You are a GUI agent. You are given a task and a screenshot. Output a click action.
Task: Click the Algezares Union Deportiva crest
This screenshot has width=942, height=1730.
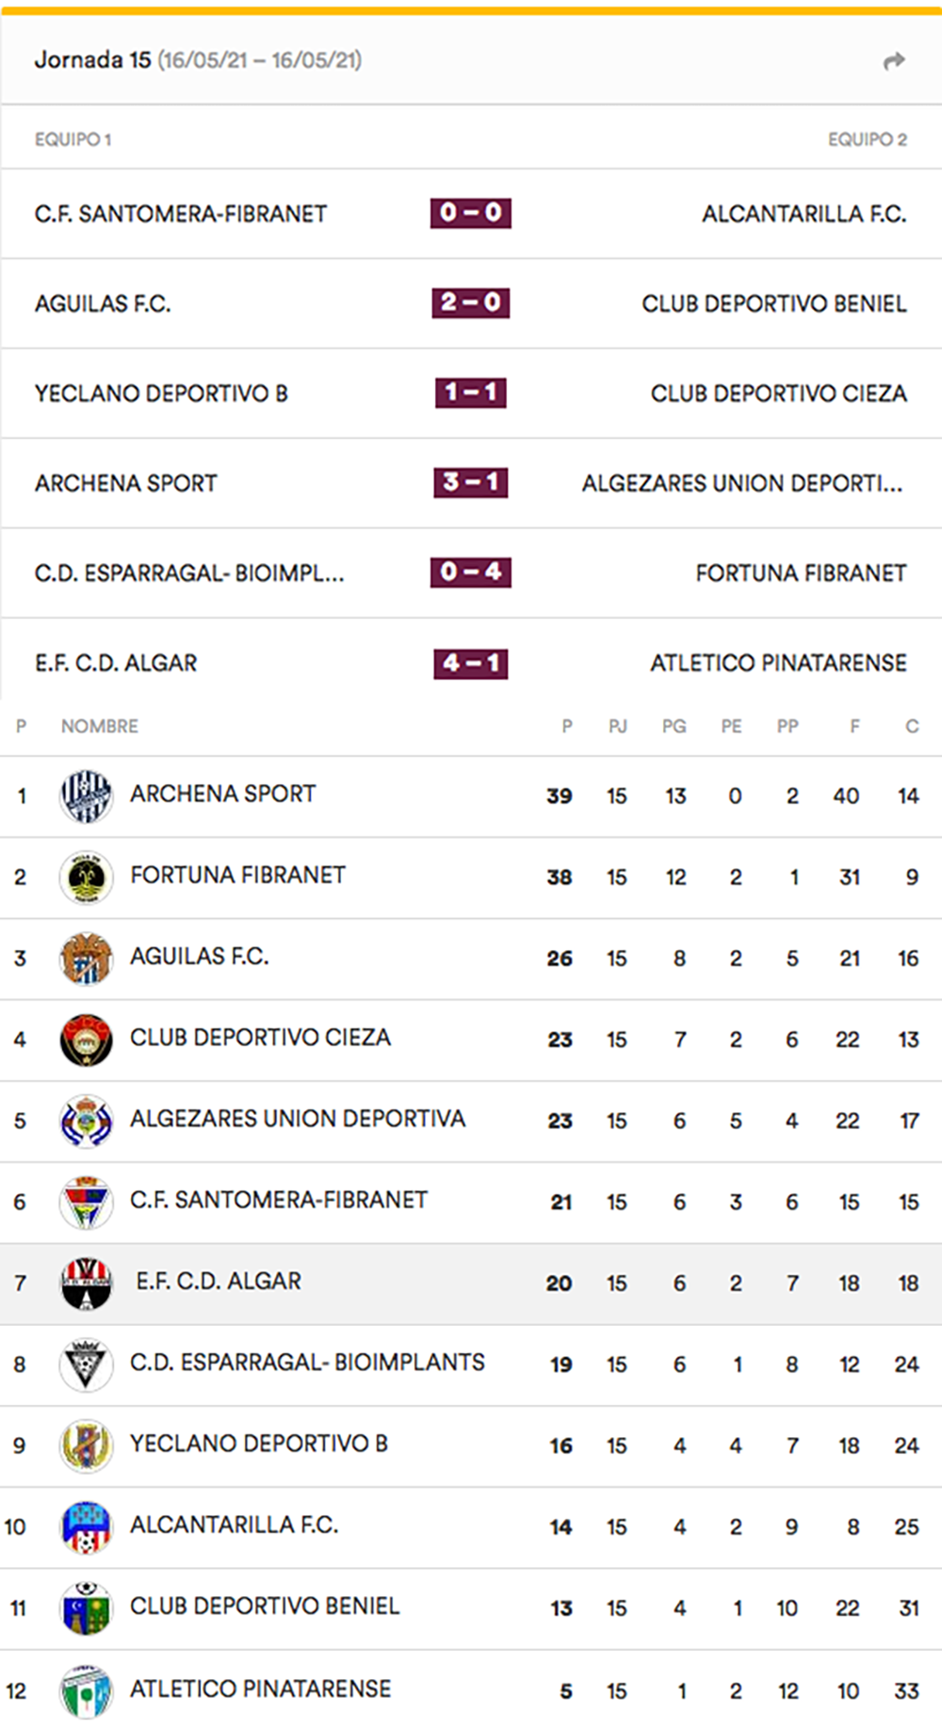point(86,1121)
